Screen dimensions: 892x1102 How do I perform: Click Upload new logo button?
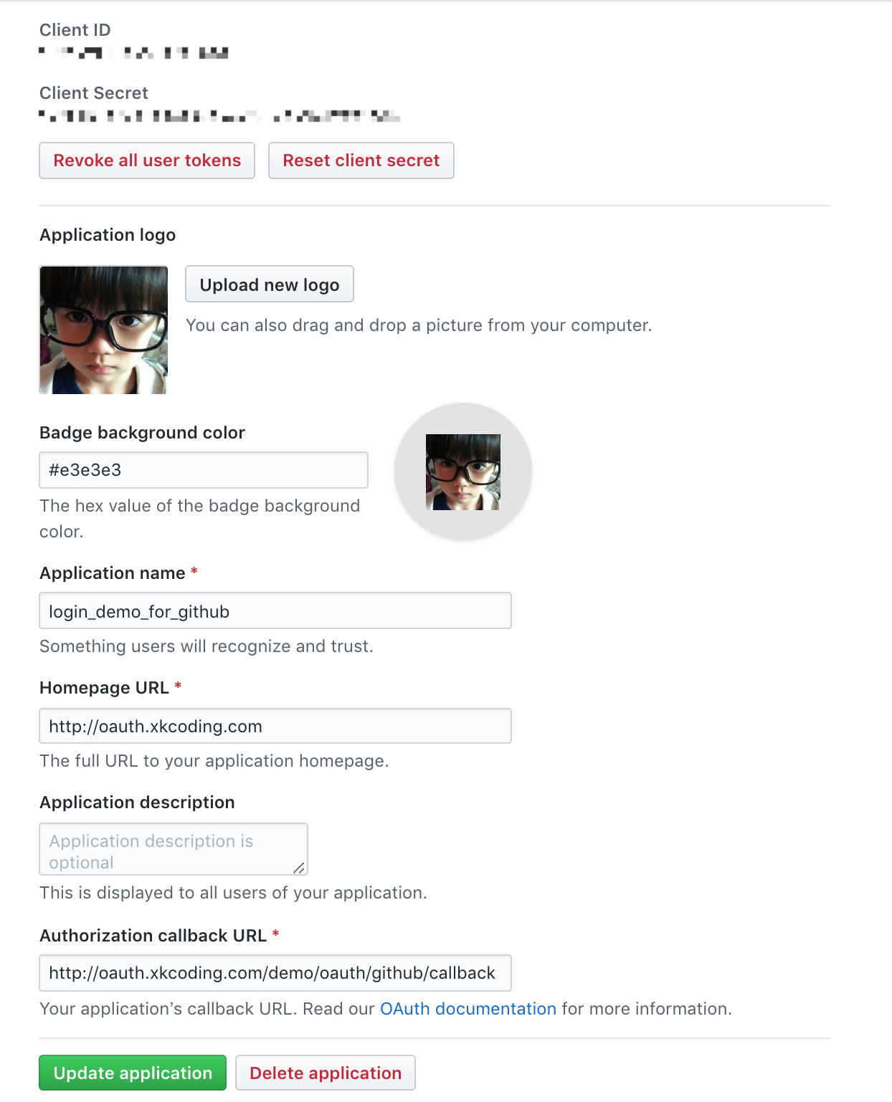pos(270,284)
